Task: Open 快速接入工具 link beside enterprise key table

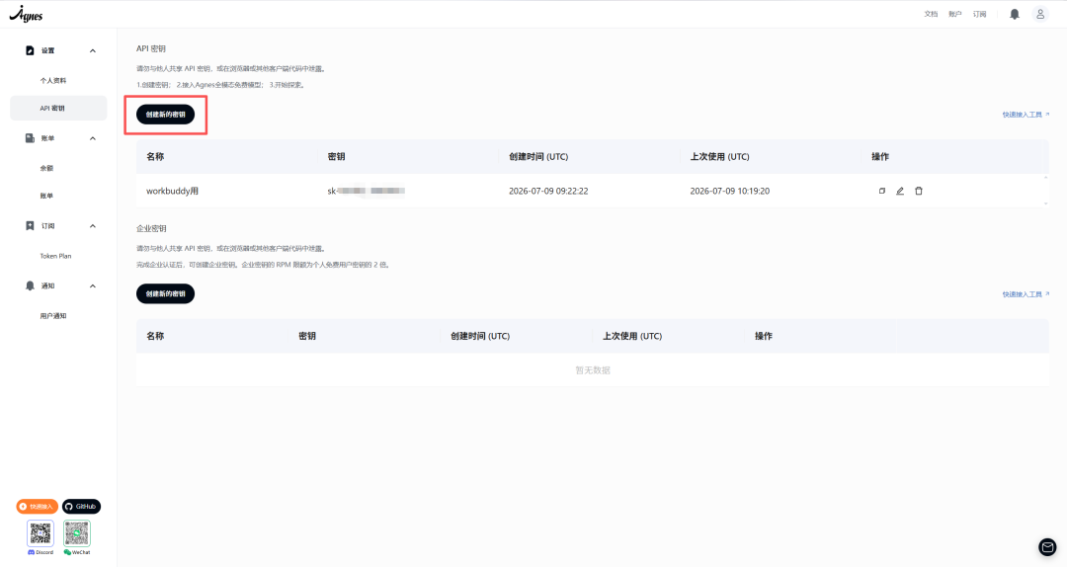Action: [1026, 294]
